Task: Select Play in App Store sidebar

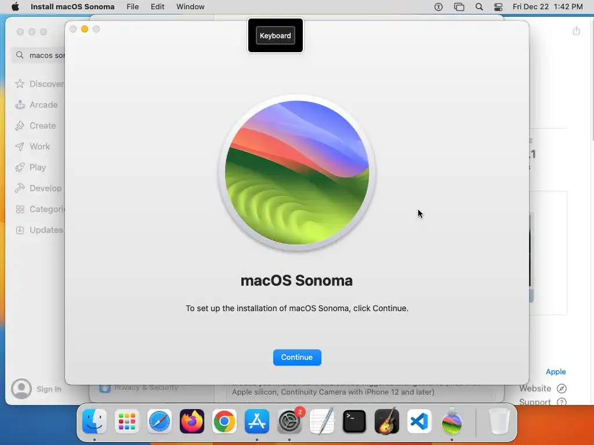Action: (x=30, y=167)
